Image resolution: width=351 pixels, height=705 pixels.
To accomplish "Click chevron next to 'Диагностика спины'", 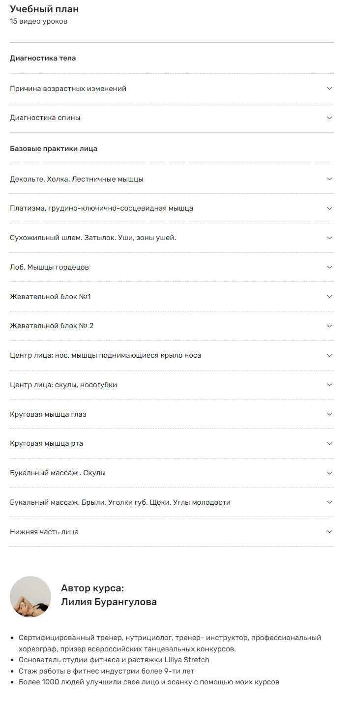I will (x=329, y=118).
